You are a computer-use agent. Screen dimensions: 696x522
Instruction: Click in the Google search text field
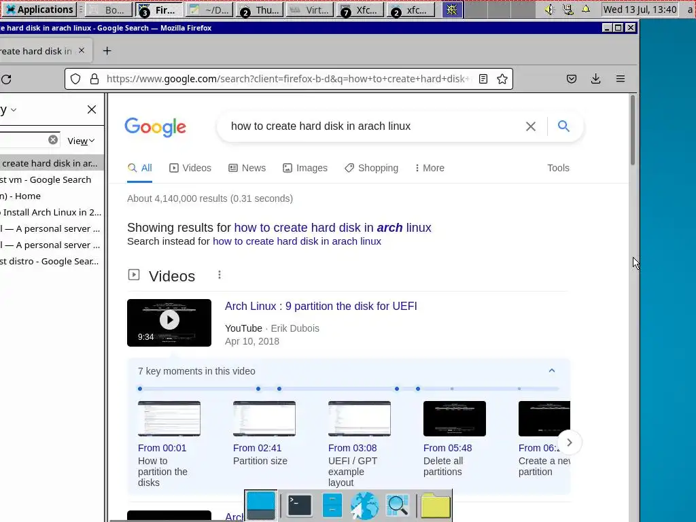(x=373, y=126)
